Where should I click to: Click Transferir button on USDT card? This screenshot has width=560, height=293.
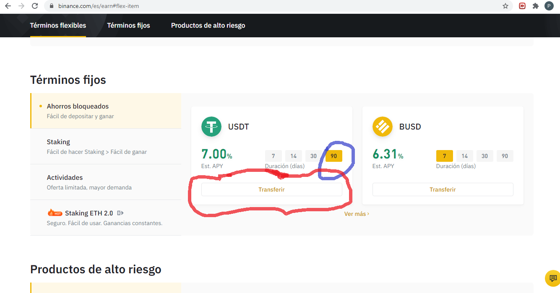click(x=272, y=189)
